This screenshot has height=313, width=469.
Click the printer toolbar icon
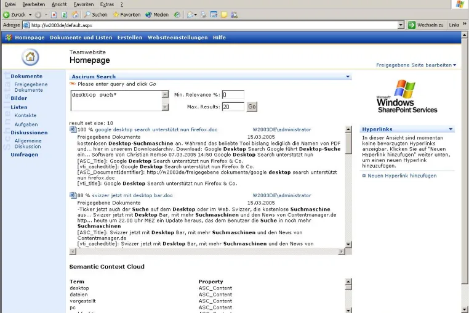coord(203,15)
